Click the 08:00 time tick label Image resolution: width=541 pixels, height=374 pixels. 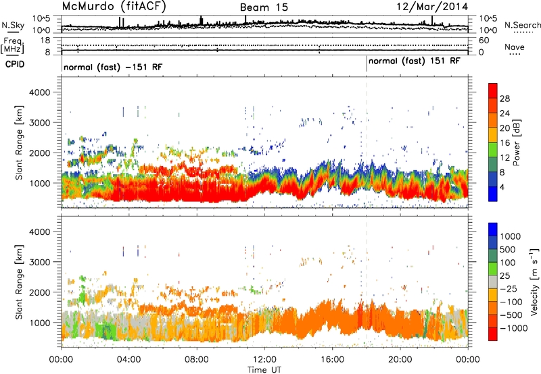click(197, 360)
